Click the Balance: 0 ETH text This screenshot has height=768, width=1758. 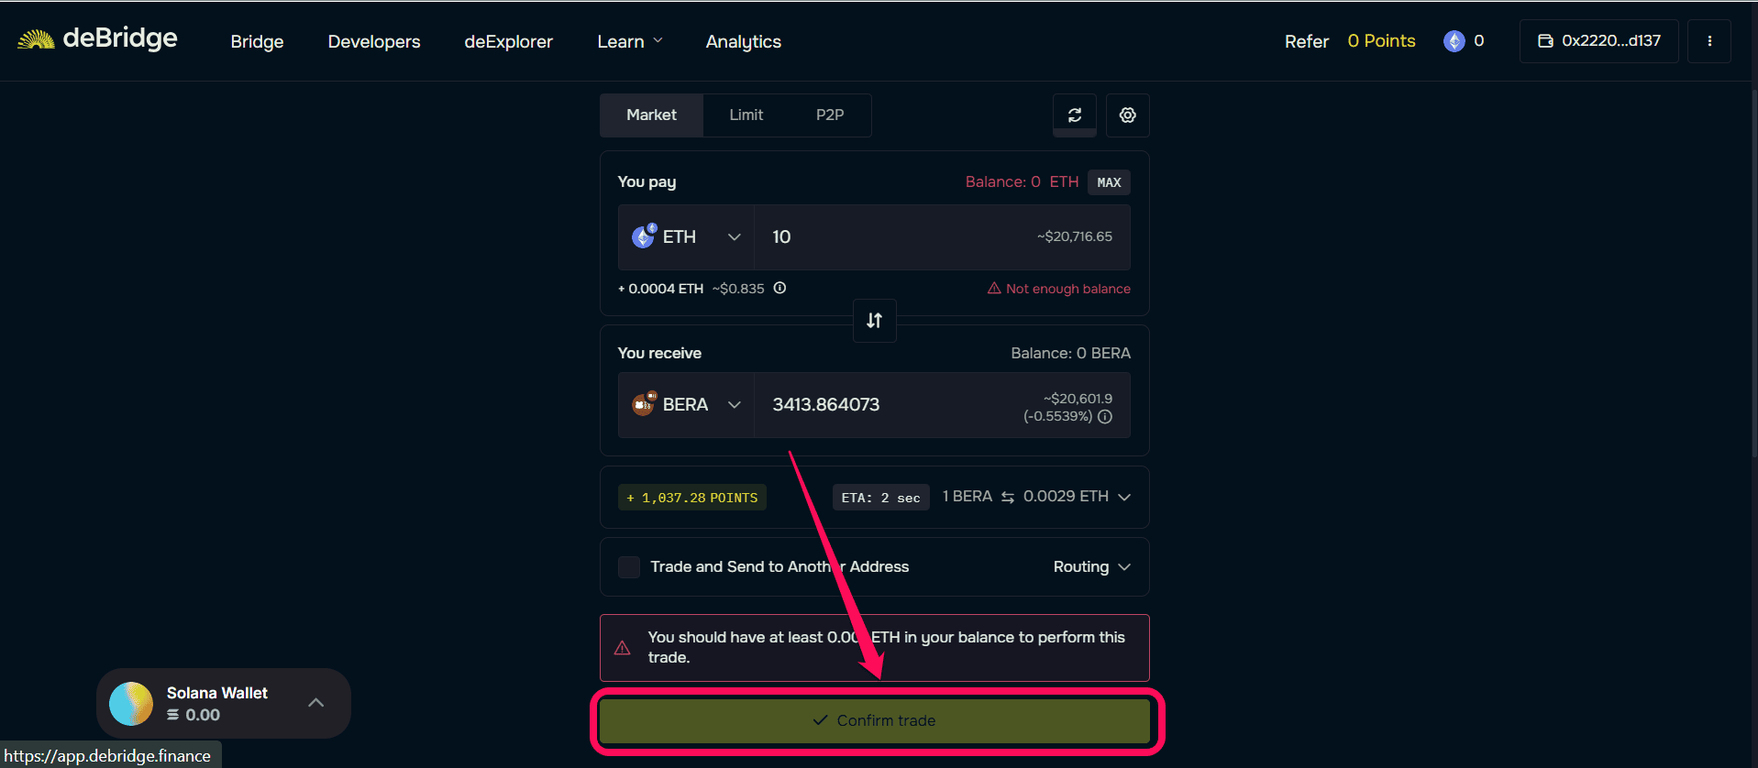[x=1022, y=181]
